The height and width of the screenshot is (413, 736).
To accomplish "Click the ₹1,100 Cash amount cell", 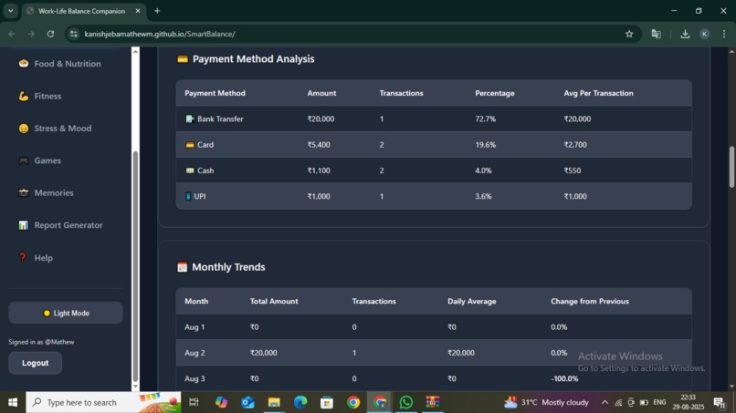I will (319, 170).
